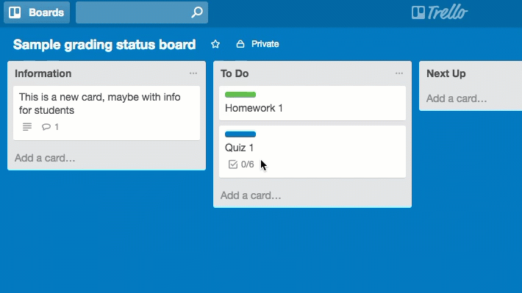Open the 0/6 checklist badge on Quiz 1
The image size is (522, 293).
tap(241, 164)
